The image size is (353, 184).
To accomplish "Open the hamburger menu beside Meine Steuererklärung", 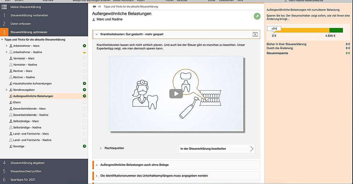I will coord(4,7).
